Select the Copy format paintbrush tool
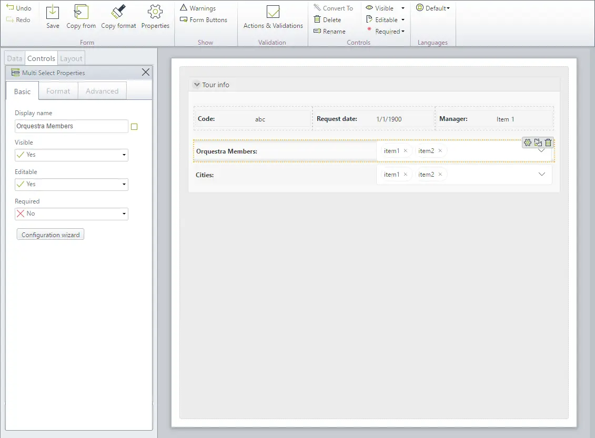This screenshot has width=595, height=438. (x=118, y=12)
